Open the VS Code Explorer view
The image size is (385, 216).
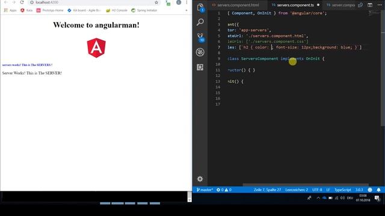pos(200,7)
